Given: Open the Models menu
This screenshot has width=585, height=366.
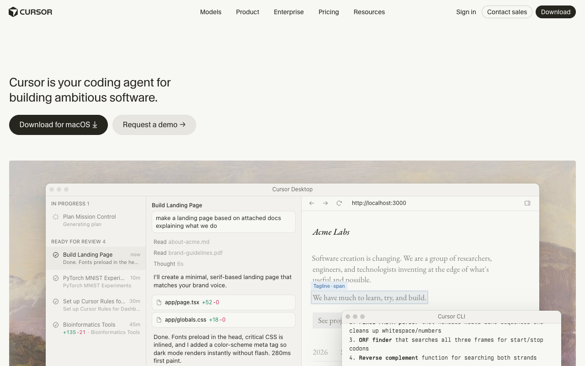Looking at the screenshot, I should click(x=211, y=12).
